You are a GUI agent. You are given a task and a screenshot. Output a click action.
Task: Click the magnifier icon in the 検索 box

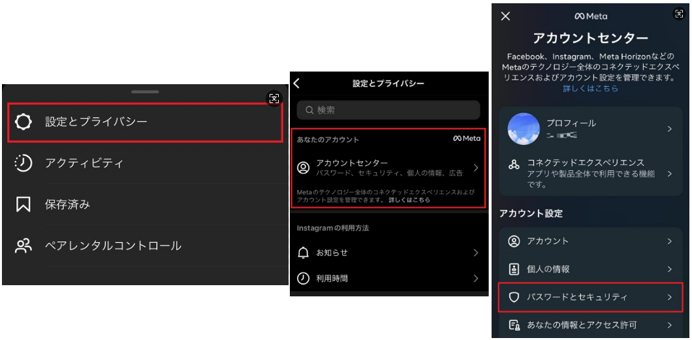pos(309,110)
